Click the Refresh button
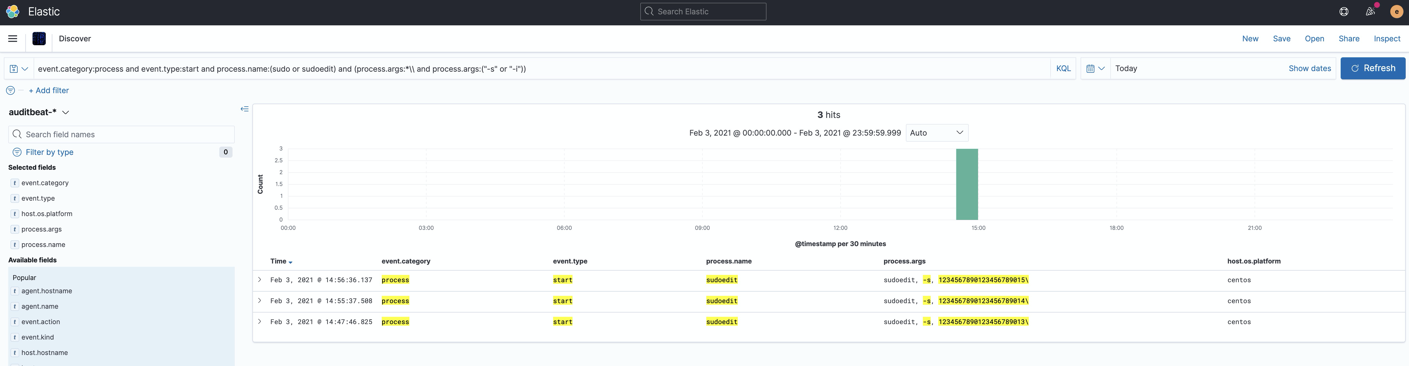The height and width of the screenshot is (366, 1409). [1373, 68]
